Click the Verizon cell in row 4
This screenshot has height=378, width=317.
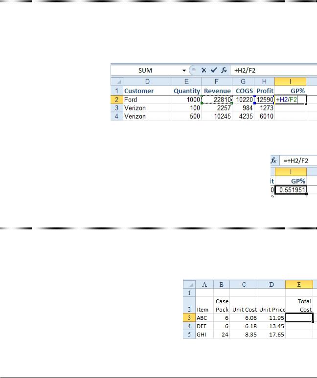click(x=147, y=116)
